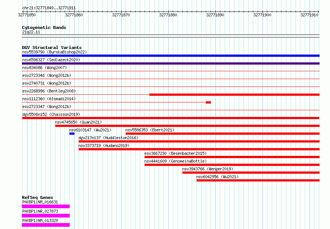
Task: Open esv2723346 (Wong2012b) variant entry
Action: click(47, 75)
